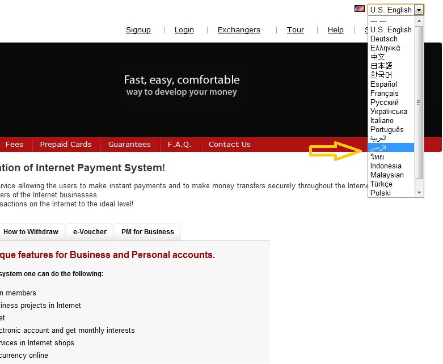Pick ไทย from the language list
The image size is (443, 364).
[x=391, y=156]
